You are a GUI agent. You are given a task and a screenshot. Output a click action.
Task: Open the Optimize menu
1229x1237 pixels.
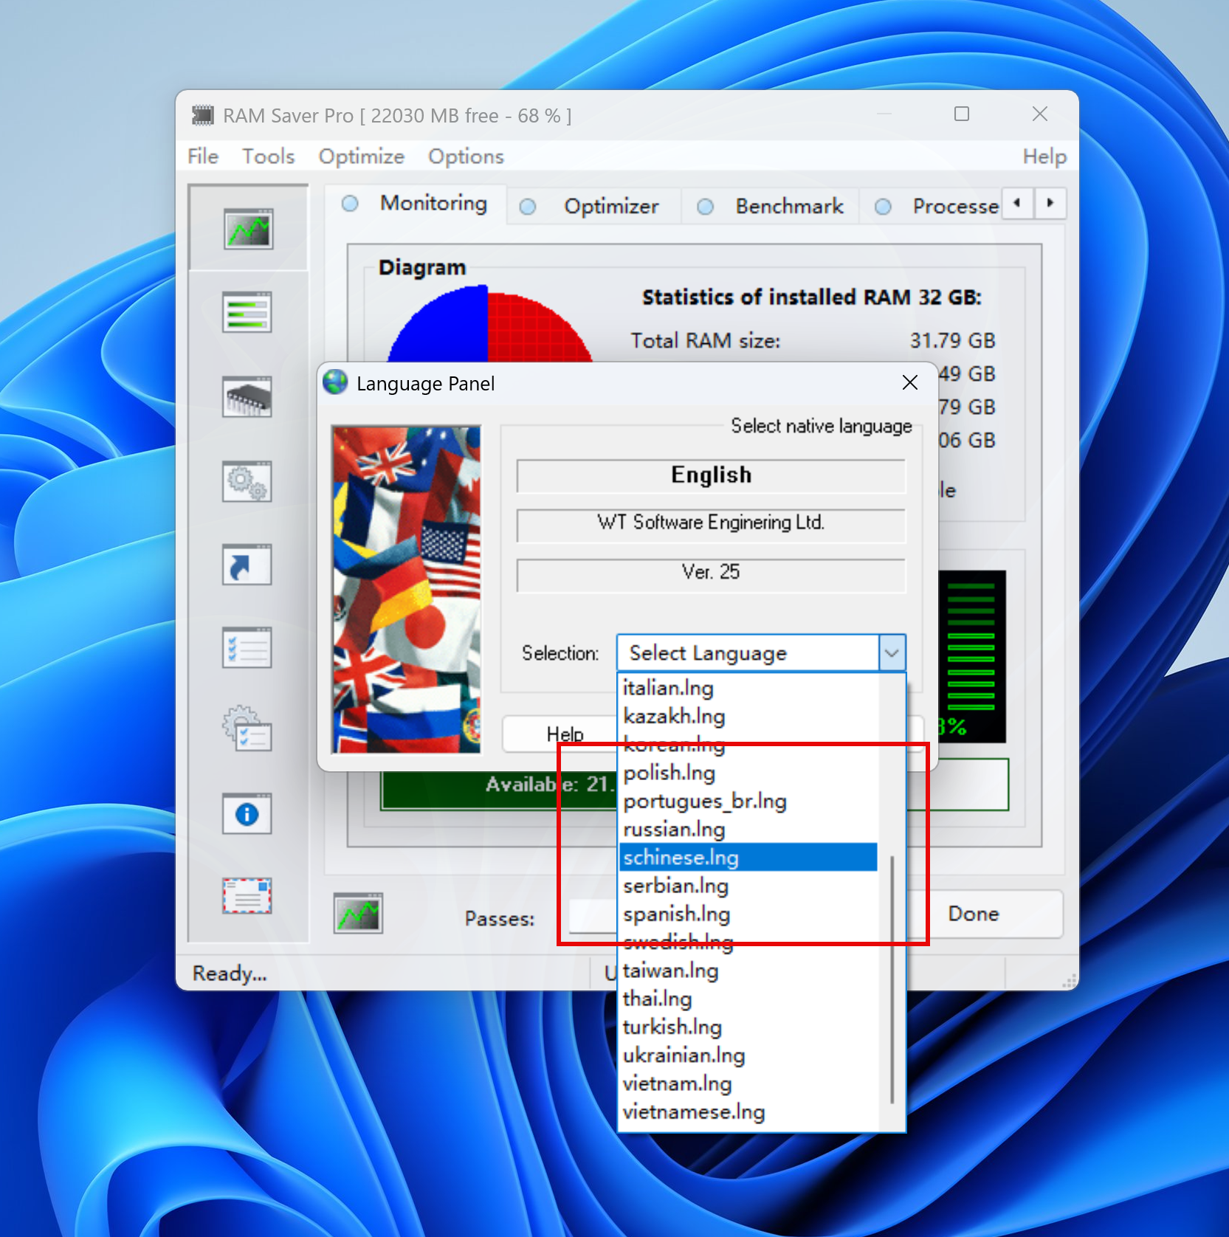361,156
